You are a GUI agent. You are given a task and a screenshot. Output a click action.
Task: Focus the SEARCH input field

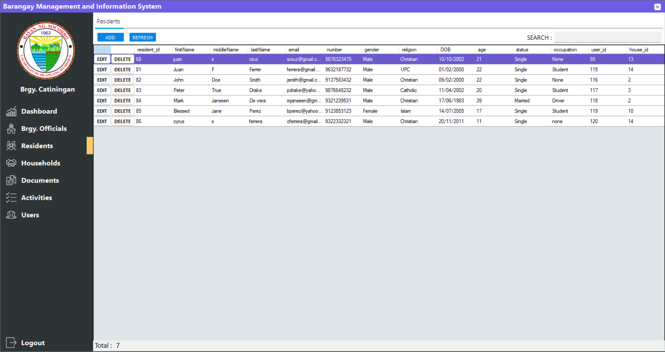coord(608,37)
